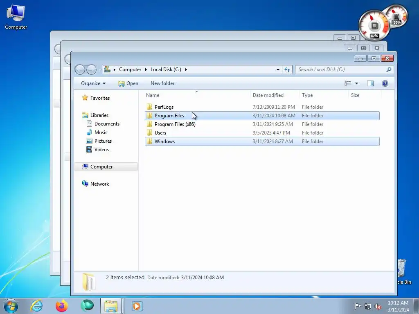Click the drive icon in address bar
The image size is (419, 314).
tap(107, 70)
